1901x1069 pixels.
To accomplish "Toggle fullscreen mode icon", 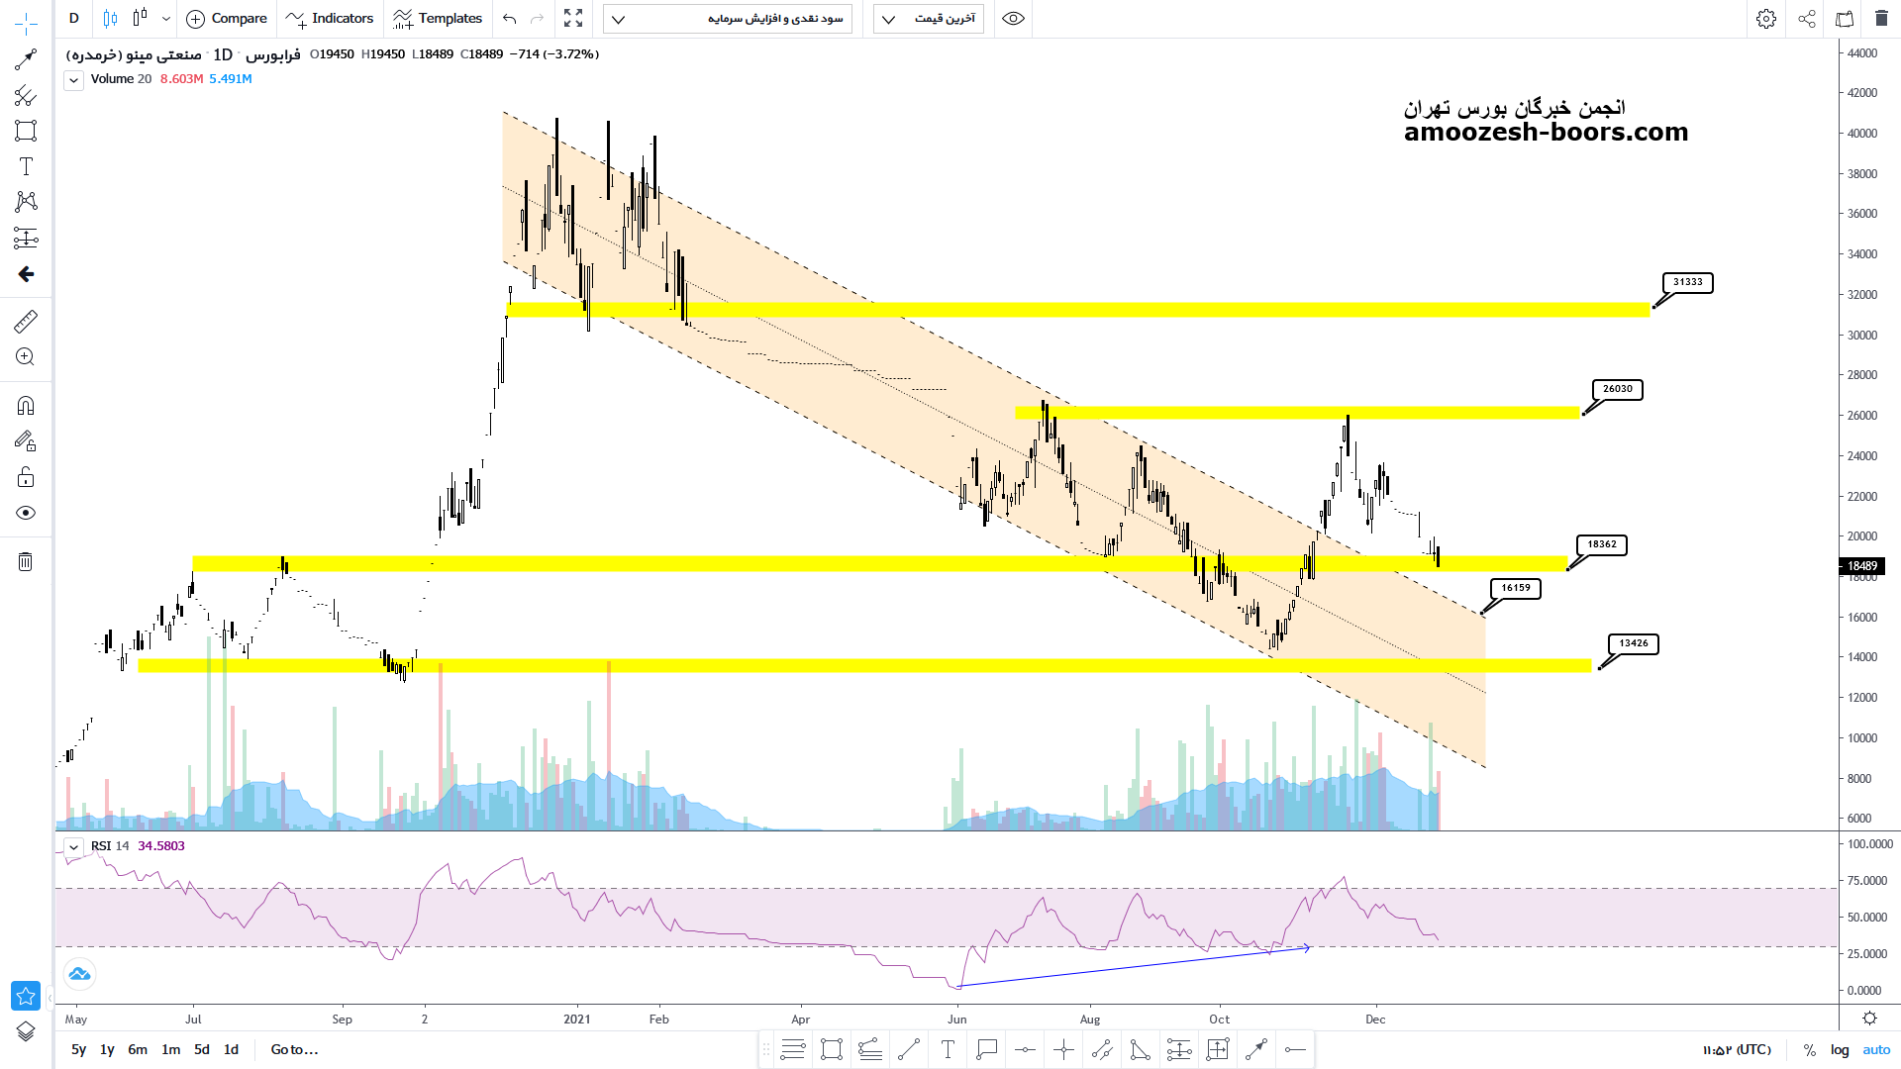I will tap(573, 19).
